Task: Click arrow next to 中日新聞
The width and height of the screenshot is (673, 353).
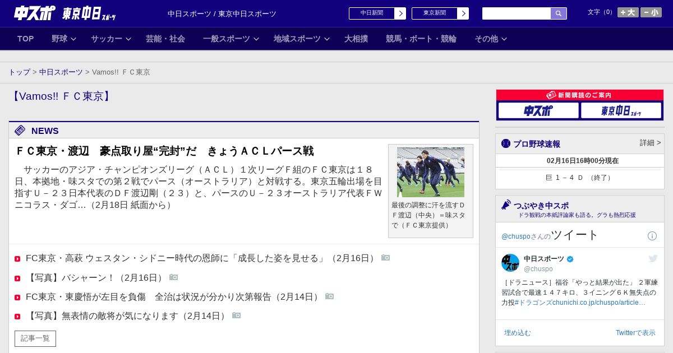Action: [x=400, y=13]
